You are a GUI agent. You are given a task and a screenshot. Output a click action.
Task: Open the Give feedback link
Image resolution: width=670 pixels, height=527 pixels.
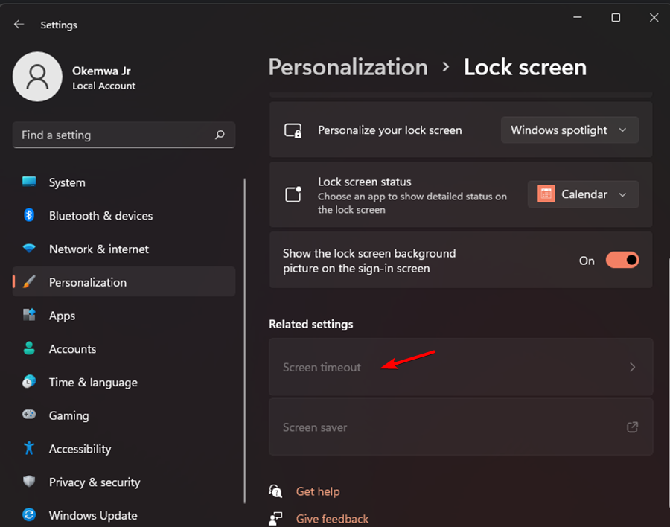click(332, 519)
